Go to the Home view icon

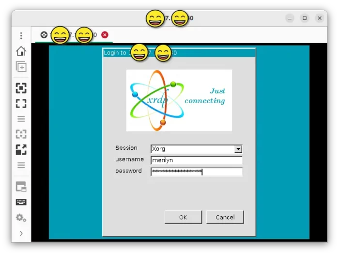(x=21, y=51)
